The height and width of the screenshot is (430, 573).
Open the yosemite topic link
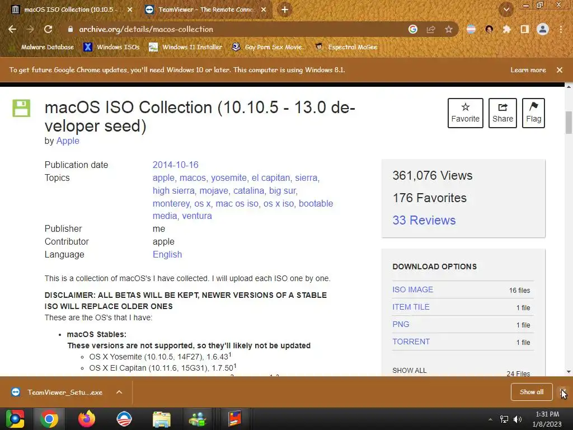point(229,177)
